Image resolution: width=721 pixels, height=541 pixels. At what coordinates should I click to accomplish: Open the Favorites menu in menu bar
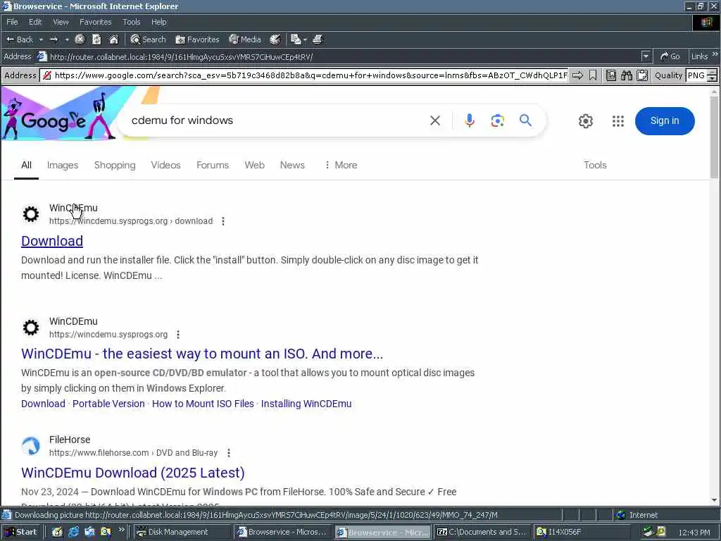(95, 22)
